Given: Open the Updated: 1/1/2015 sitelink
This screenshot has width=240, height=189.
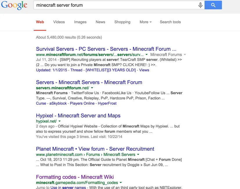Looking at the screenshot, I should [51, 70].
